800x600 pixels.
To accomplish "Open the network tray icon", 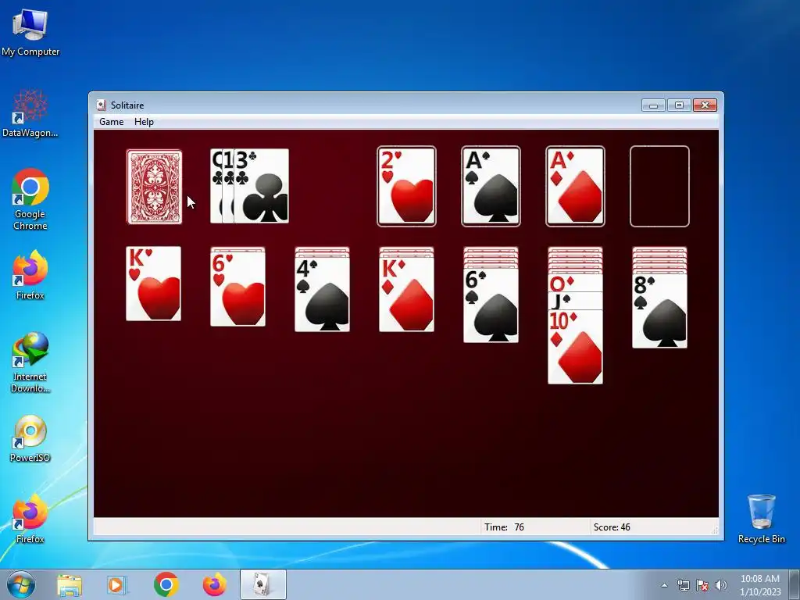I will click(683, 585).
